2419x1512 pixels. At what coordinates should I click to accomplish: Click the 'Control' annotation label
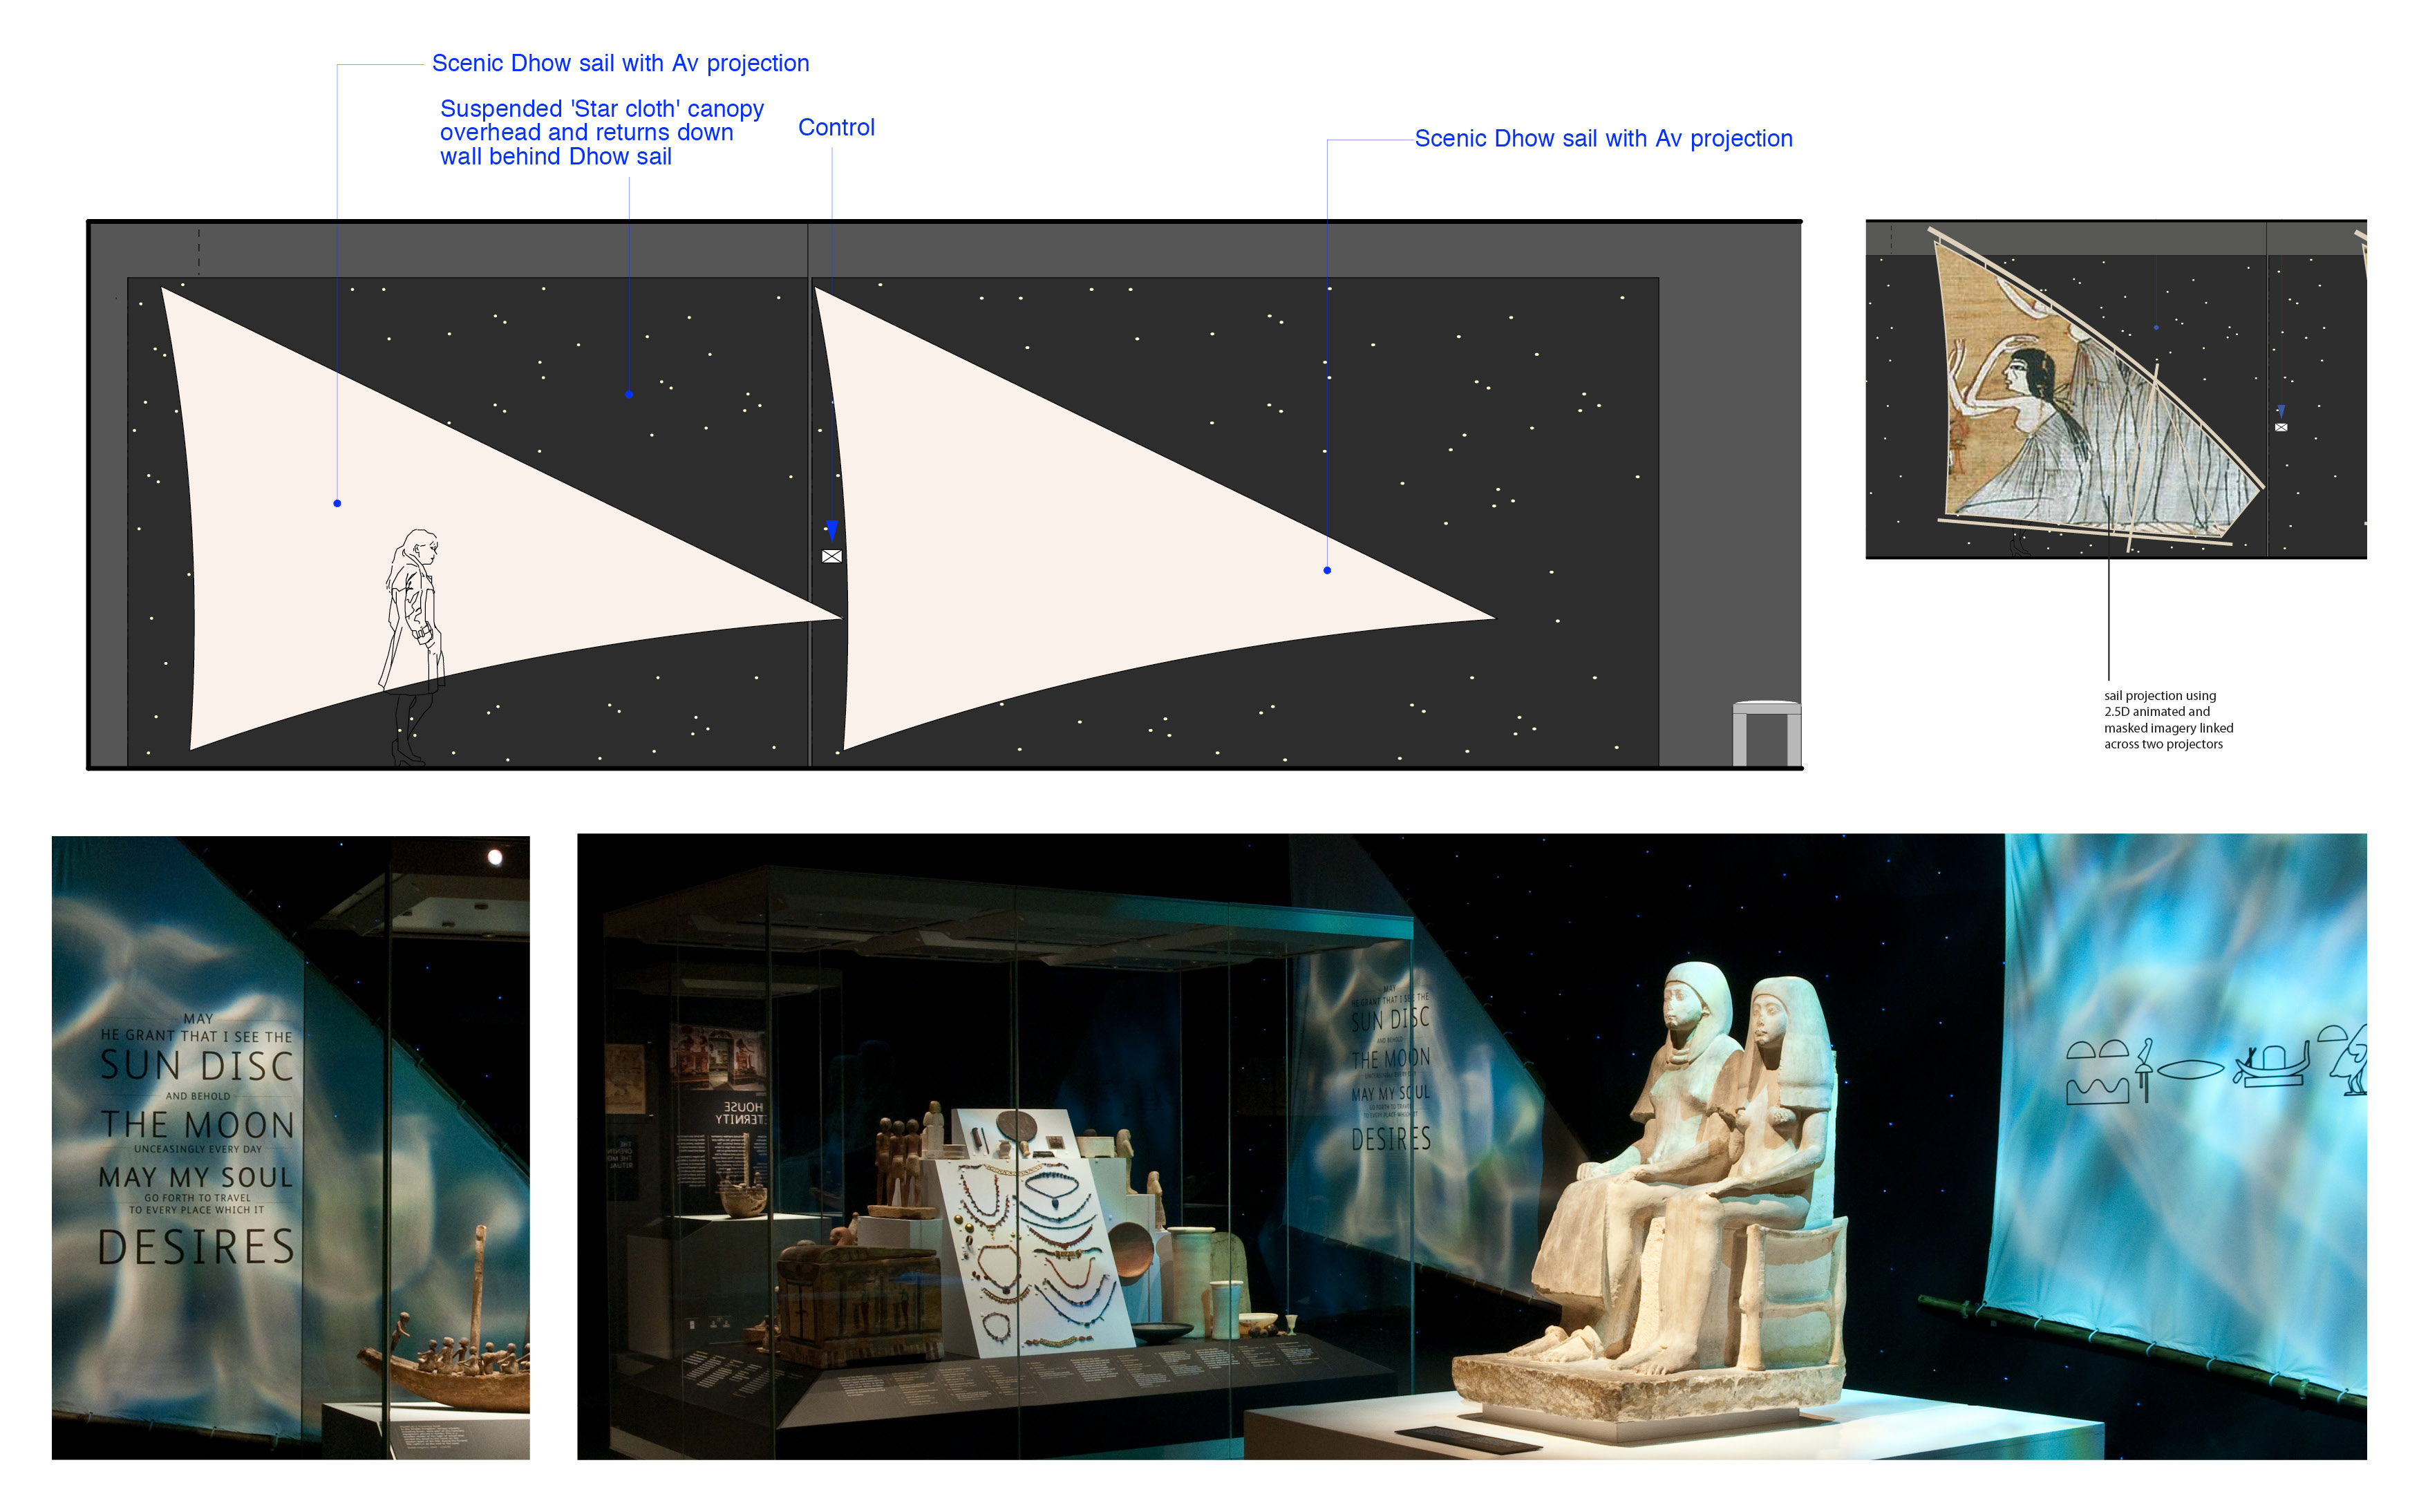click(836, 128)
